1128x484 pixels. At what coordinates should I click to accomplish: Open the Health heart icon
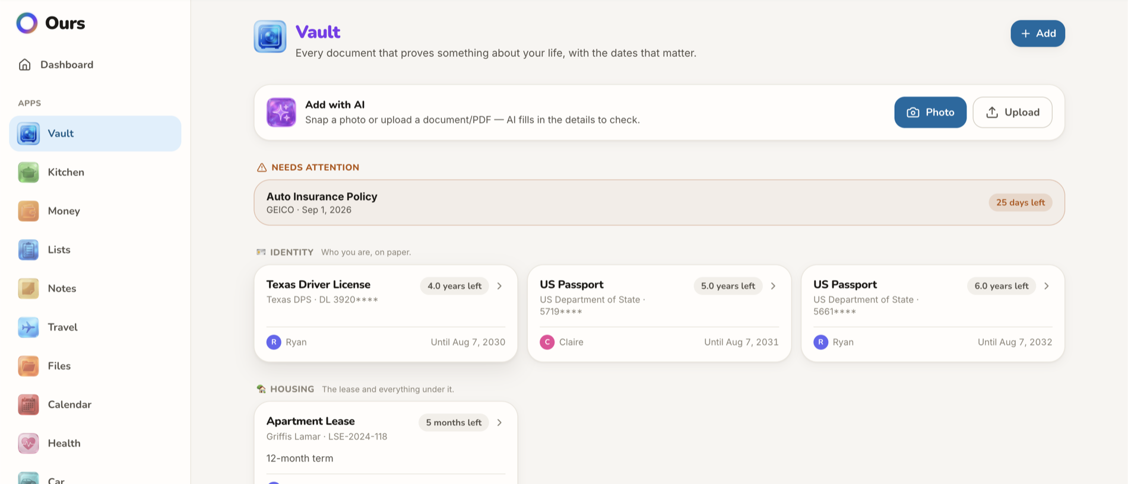tap(28, 443)
